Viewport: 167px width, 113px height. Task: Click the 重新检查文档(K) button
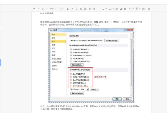point(77,93)
